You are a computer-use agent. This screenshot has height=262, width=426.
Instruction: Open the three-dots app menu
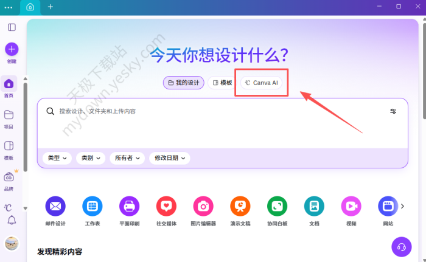click(9, 7)
